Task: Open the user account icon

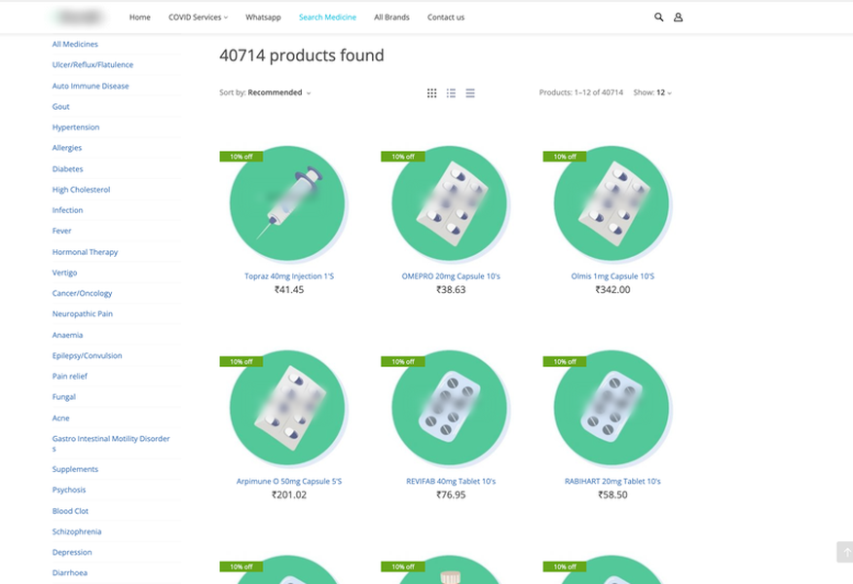Action: (678, 18)
